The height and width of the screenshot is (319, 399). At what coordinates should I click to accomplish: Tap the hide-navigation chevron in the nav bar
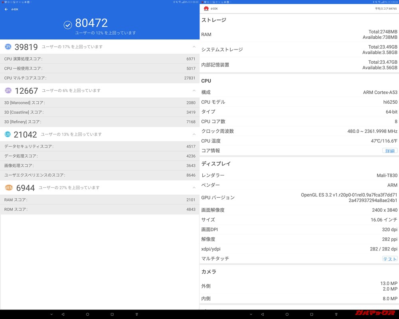[51, 314]
